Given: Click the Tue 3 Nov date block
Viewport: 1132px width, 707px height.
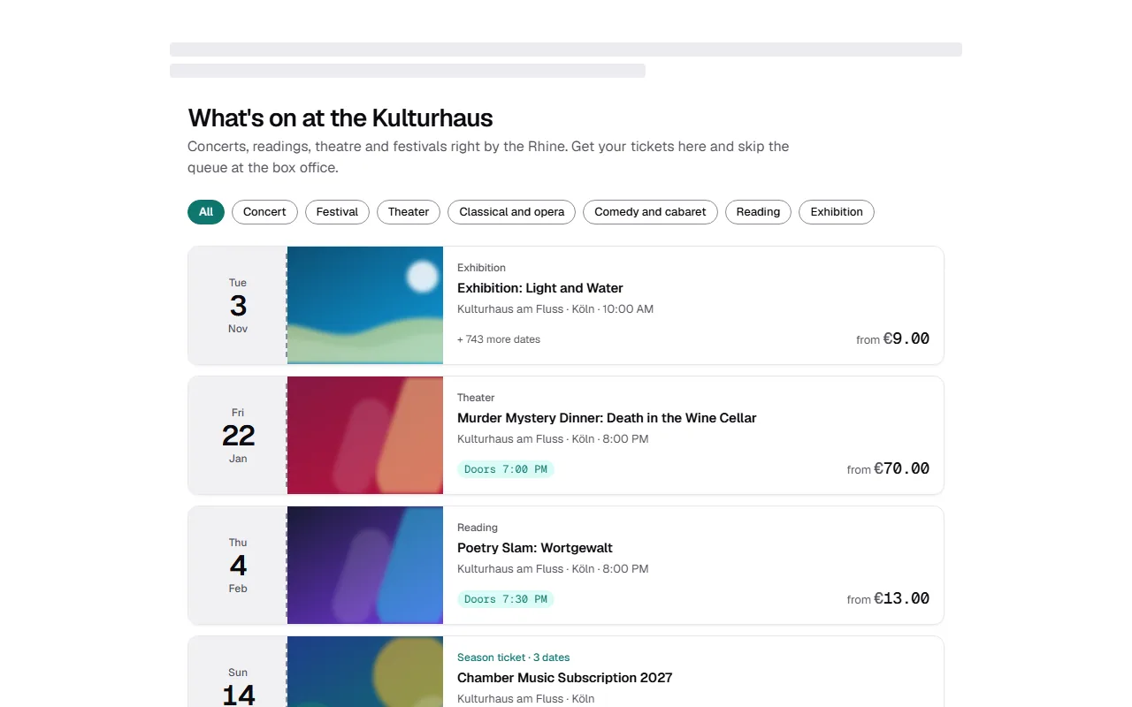Looking at the screenshot, I should click(x=238, y=305).
